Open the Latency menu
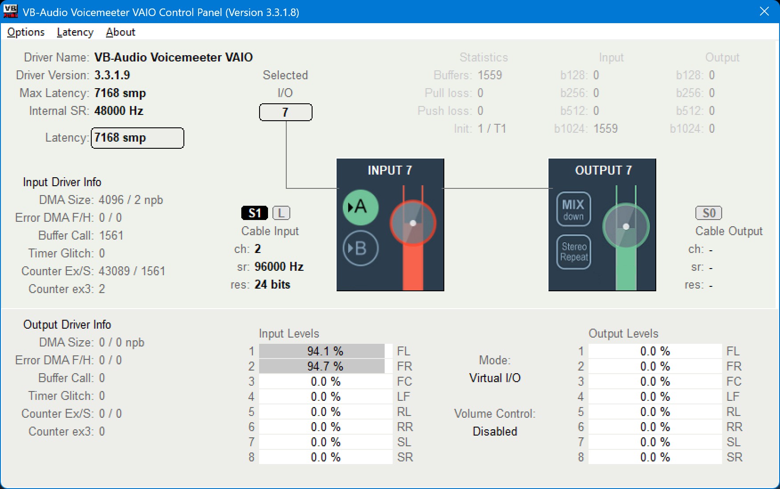Image resolution: width=780 pixels, height=489 pixels. (x=75, y=32)
